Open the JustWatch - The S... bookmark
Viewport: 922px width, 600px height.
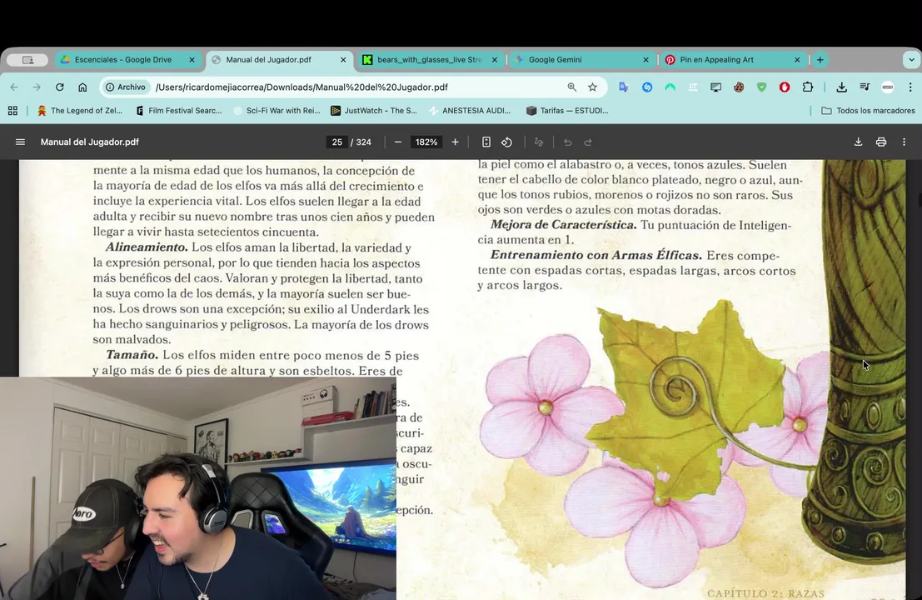click(374, 111)
